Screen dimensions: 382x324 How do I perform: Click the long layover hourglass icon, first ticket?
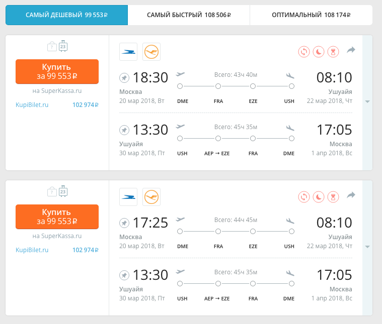pyautogui.click(x=333, y=51)
